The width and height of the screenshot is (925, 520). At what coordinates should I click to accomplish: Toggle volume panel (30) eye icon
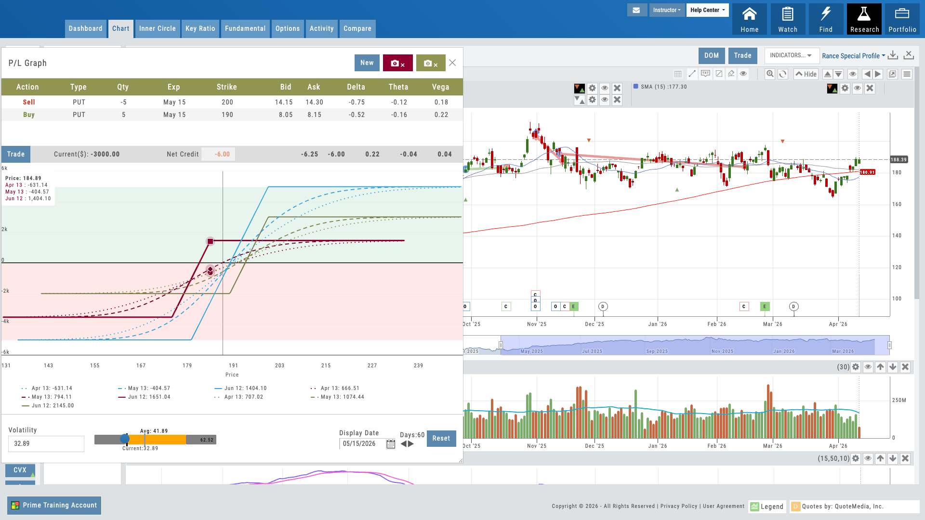868,367
